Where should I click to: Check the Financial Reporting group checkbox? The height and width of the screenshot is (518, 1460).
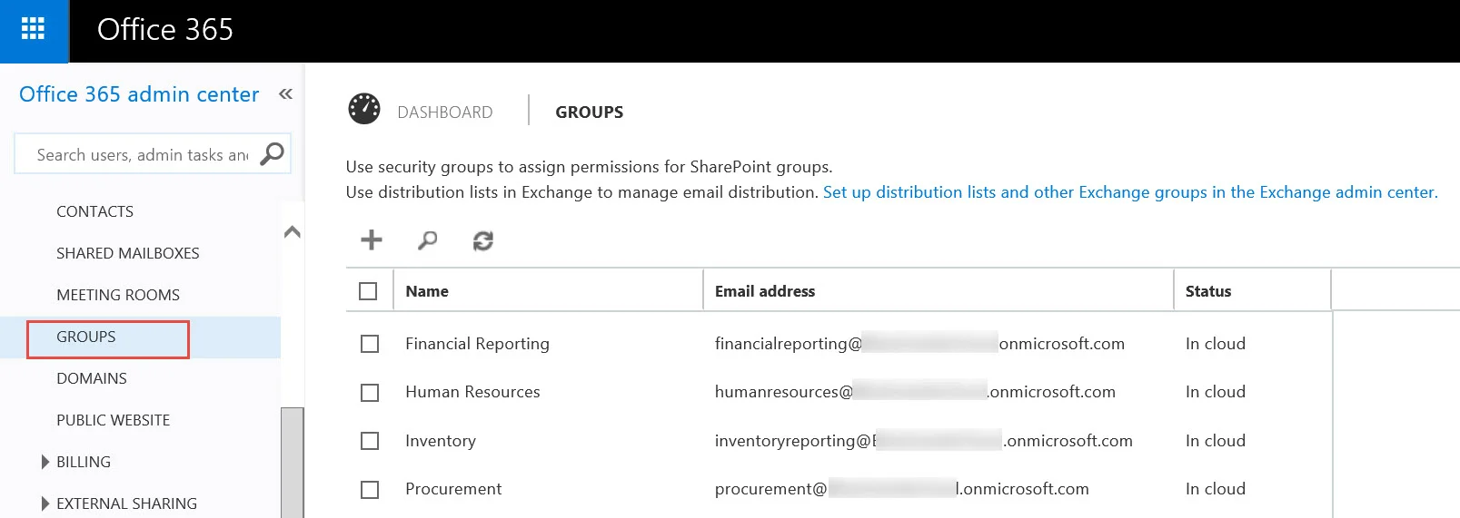370,344
